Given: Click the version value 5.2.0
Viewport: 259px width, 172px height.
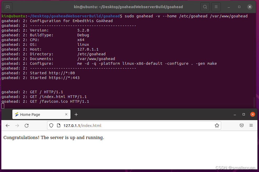Looking at the screenshot, I should (83, 30).
